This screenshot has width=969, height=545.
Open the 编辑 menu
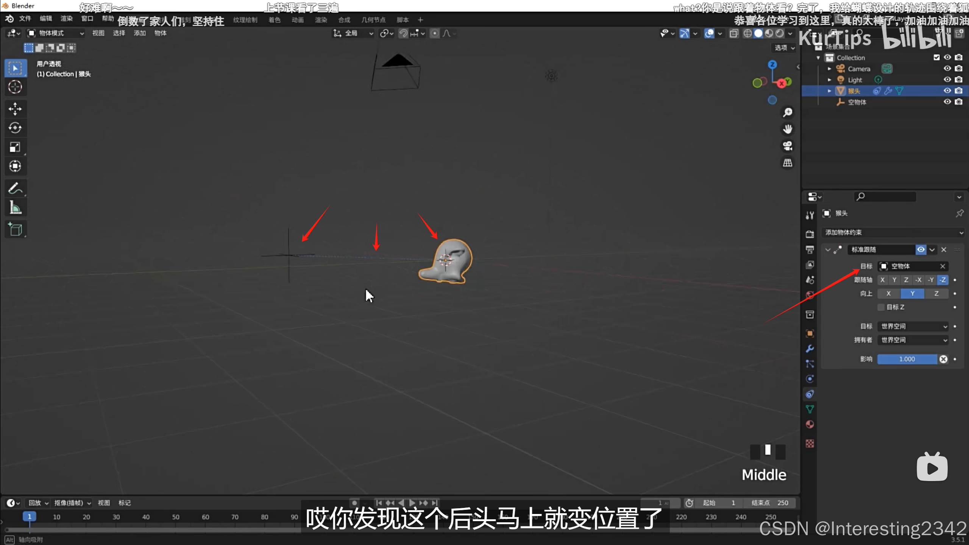tap(45, 19)
